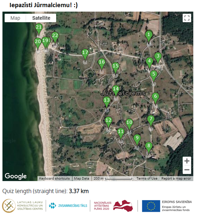Viewport: 197px width, 216px height.
Task: Open Google Maps Terms of Use
Action: coord(147,178)
